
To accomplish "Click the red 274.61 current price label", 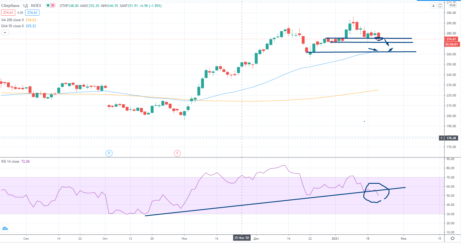I will pyautogui.click(x=451, y=39).
